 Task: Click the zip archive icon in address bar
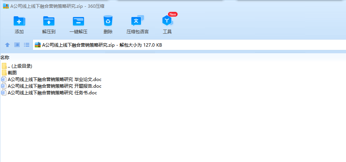click(x=38, y=45)
